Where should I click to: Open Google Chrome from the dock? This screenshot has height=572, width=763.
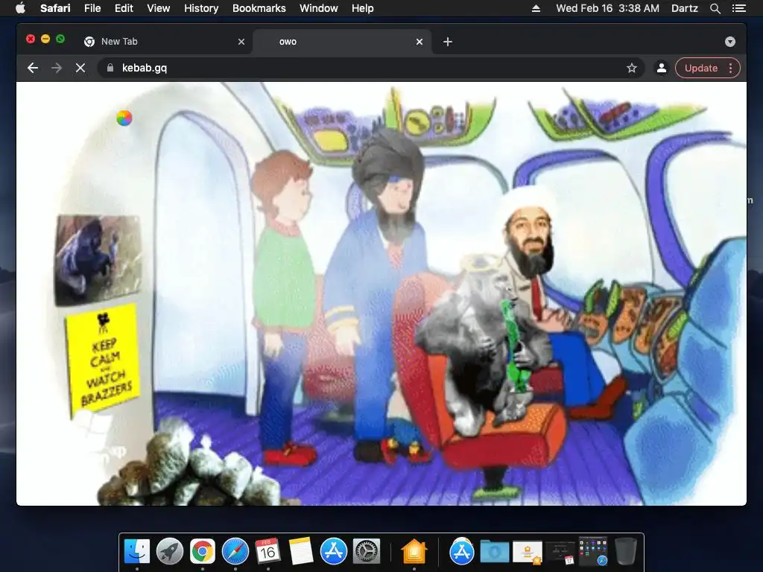pos(203,552)
